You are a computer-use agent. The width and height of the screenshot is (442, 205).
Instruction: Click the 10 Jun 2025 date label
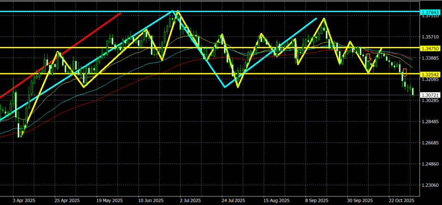point(150,200)
